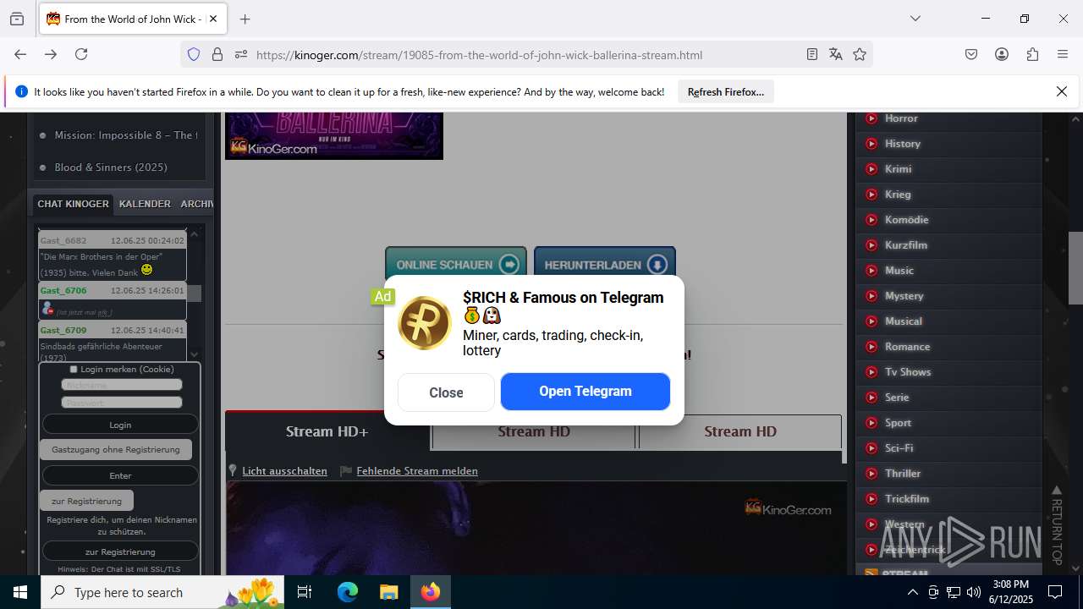Click the chat Enter button
The height and width of the screenshot is (609, 1083).
pos(120,475)
